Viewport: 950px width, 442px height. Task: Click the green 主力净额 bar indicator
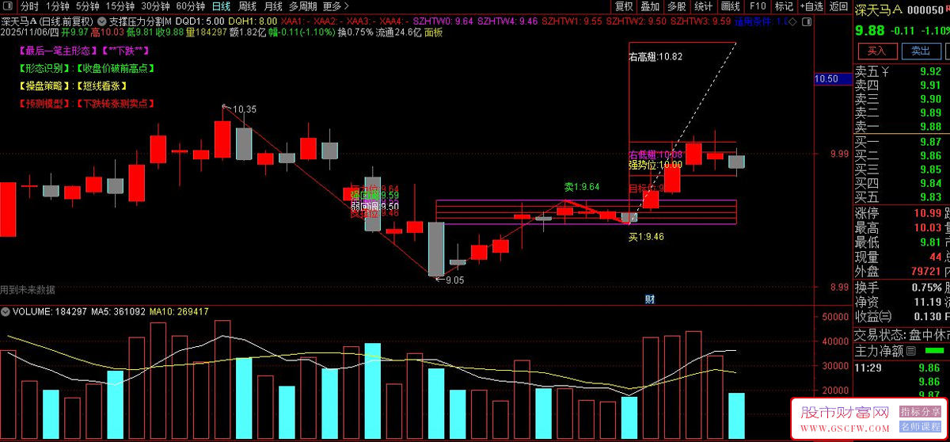(x=934, y=351)
